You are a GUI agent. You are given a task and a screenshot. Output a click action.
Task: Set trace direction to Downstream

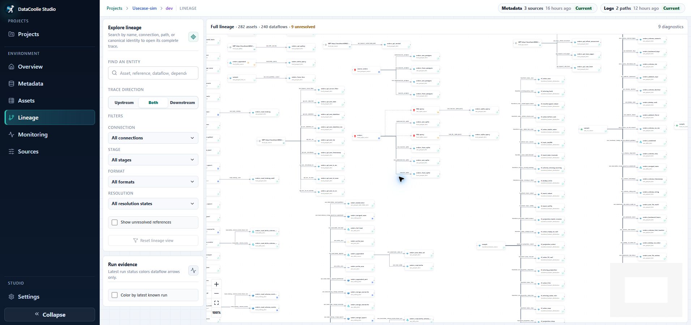click(182, 103)
